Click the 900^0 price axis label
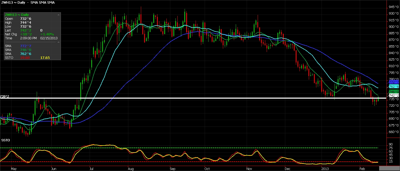400x171 pixels. click(x=394, y=27)
